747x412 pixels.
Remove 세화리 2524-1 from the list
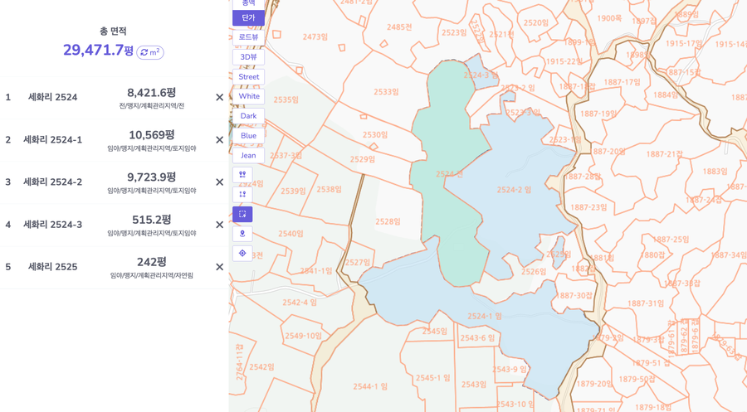tap(219, 140)
